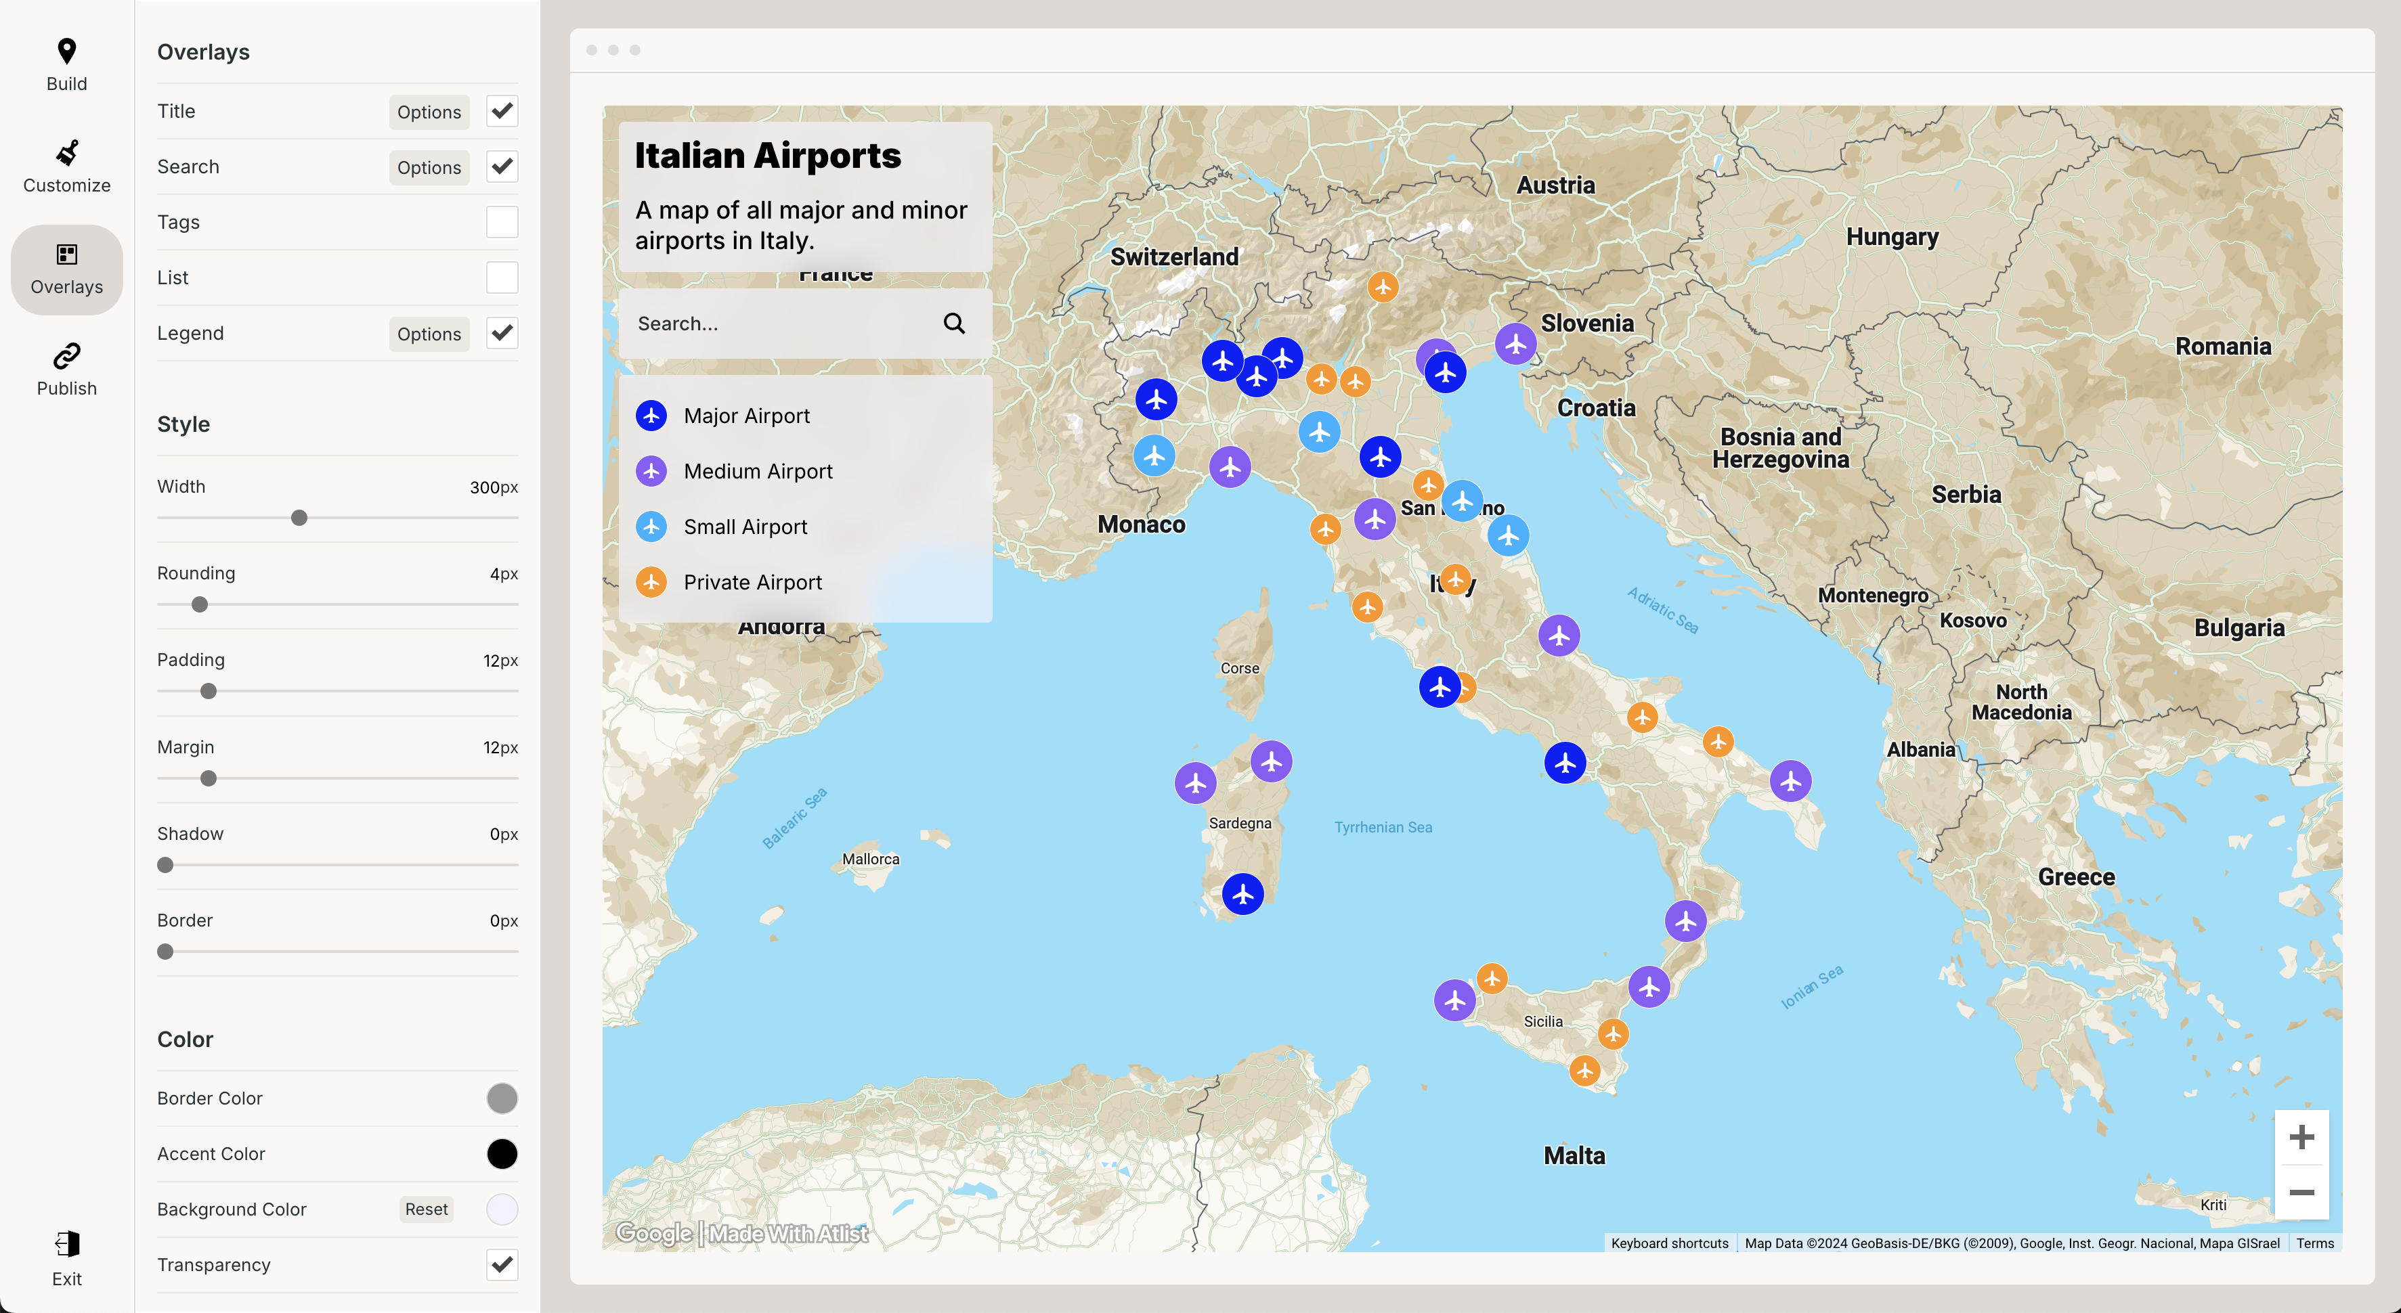Zoom out using the map minus control
The image size is (2401, 1313).
(x=2302, y=1193)
